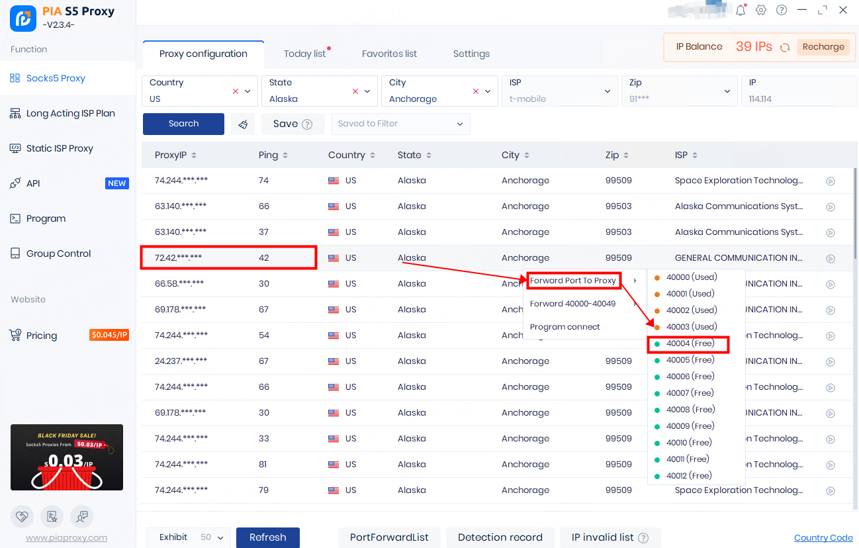859x548 pixels.
Task: Click the handshake heart icon
Action: tap(23, 516)
